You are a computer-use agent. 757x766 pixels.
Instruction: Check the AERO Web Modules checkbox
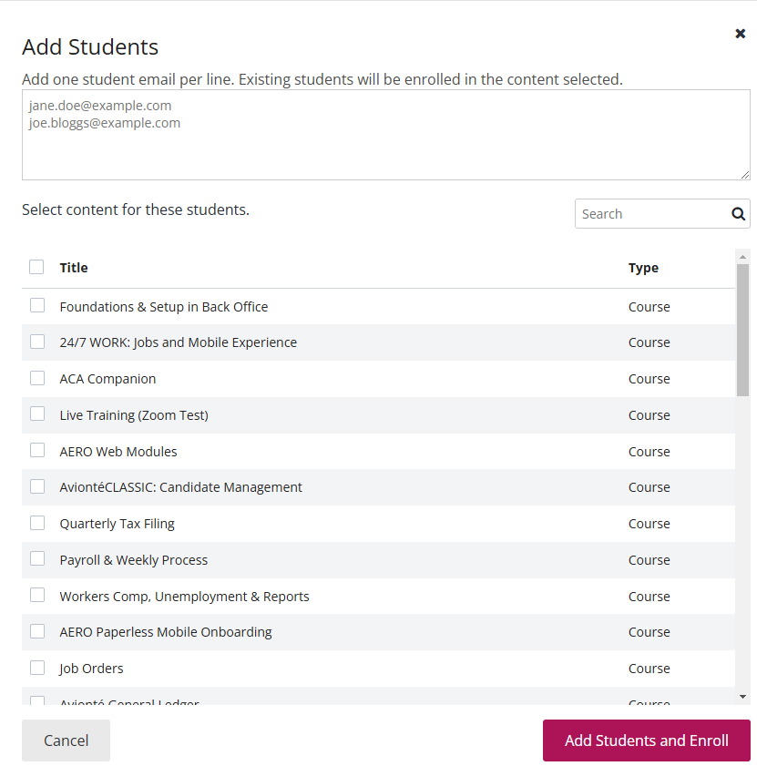click(x=37, y=450)
